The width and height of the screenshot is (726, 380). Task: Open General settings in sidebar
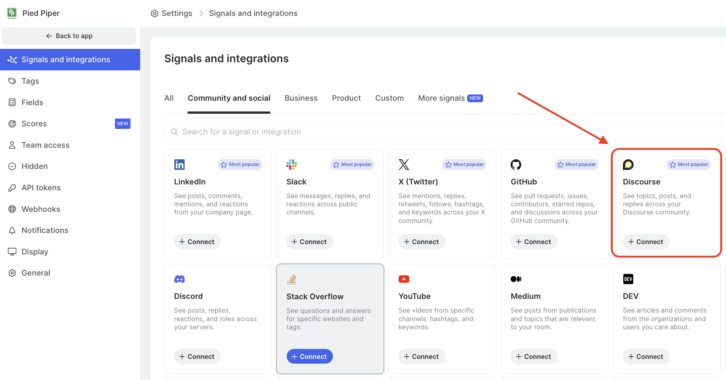(70, 273)
